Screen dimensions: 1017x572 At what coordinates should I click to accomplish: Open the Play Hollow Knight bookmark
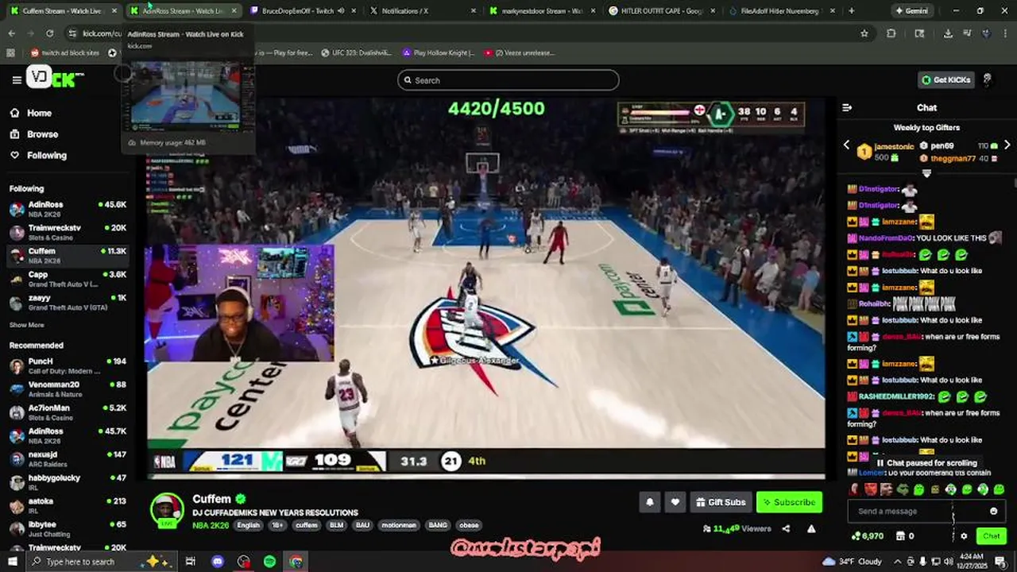[438, 52]
